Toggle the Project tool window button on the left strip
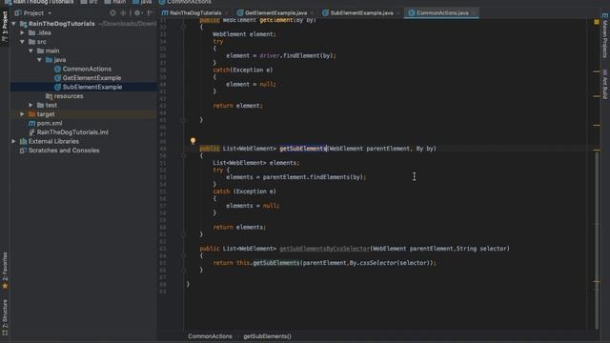 5,27
